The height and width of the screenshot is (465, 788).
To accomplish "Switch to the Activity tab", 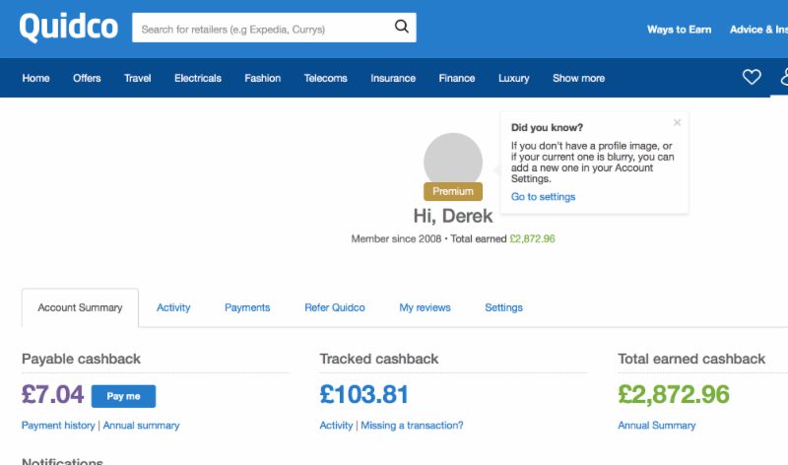I will click(x=173, y=307).
